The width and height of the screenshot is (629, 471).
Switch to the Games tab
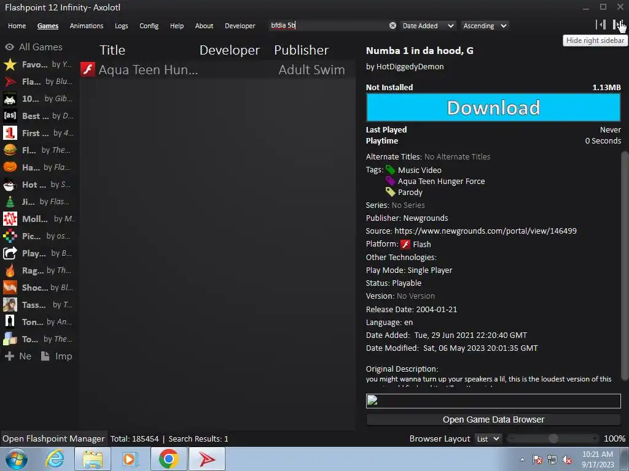[48, 26]
